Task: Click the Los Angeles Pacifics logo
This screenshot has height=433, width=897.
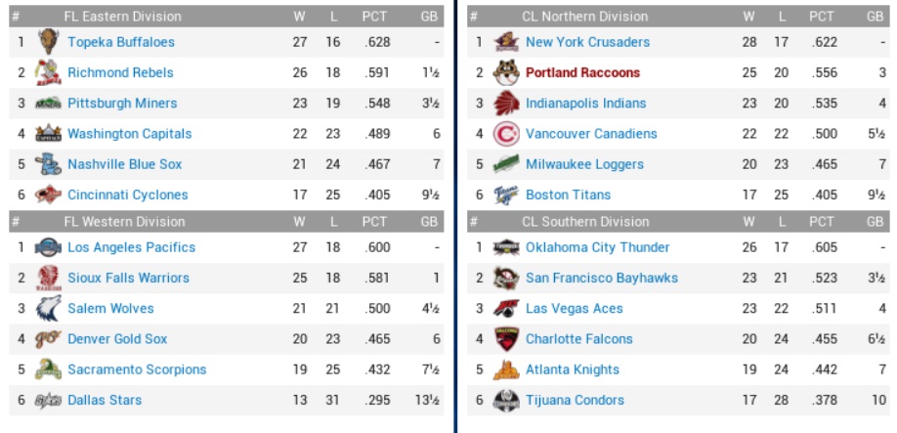Action: [x=48, y=247]
